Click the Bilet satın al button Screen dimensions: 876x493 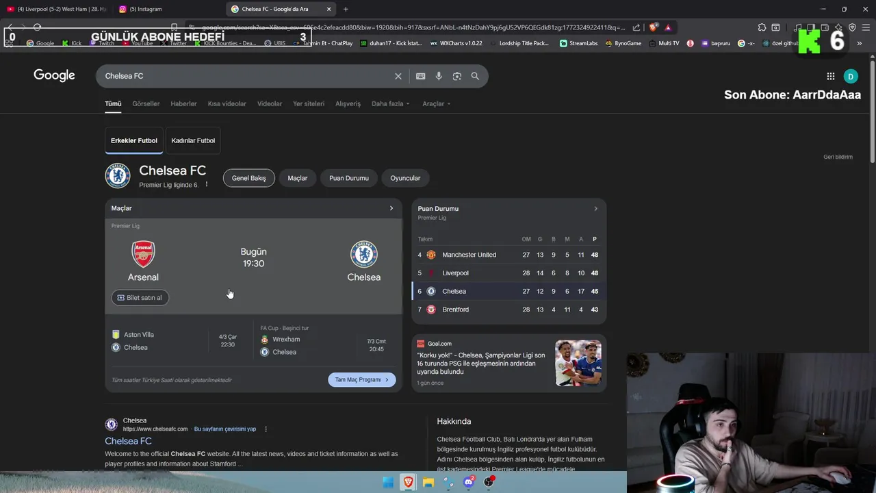coord(140,298)
